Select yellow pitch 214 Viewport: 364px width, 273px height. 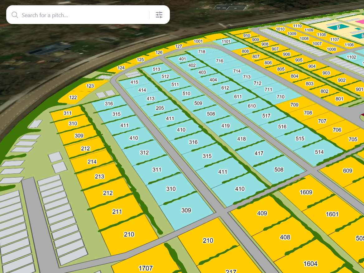coord(92,161)
